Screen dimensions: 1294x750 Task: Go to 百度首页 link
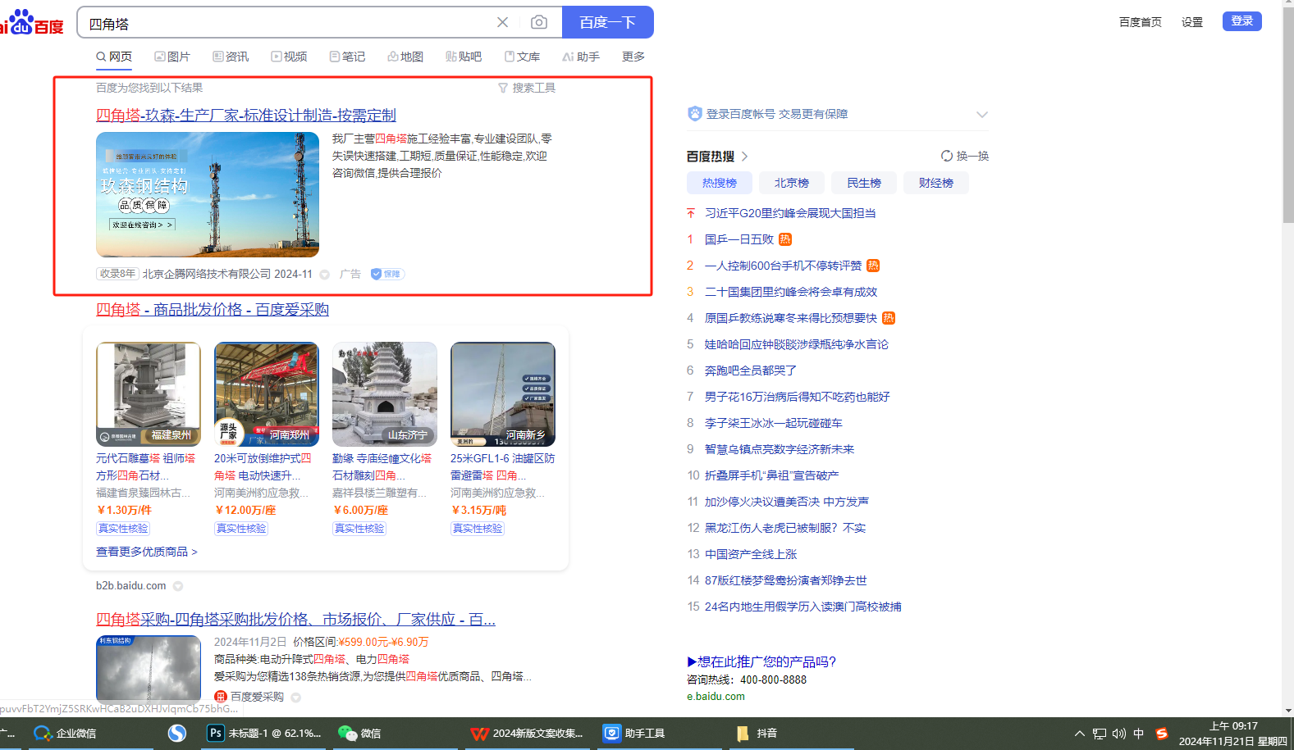(1141, 22)
